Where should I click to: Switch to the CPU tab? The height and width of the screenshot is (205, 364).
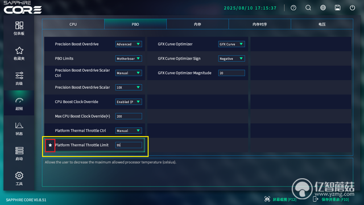(73, 24)
